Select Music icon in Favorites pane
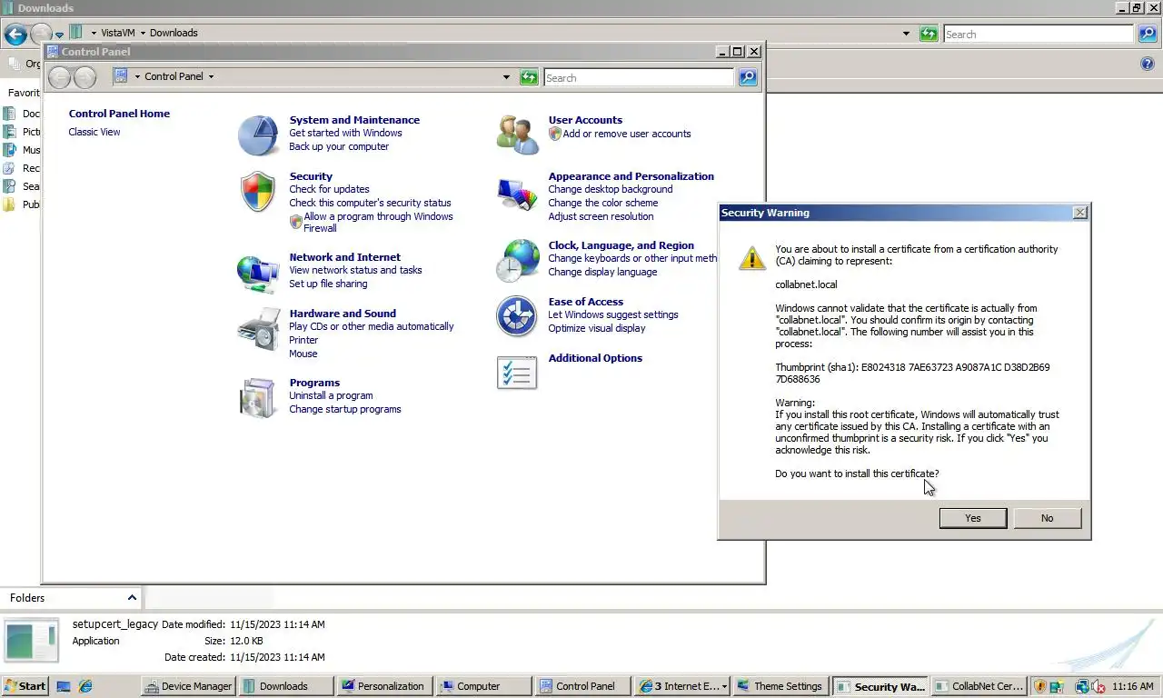 pos(9,150)
